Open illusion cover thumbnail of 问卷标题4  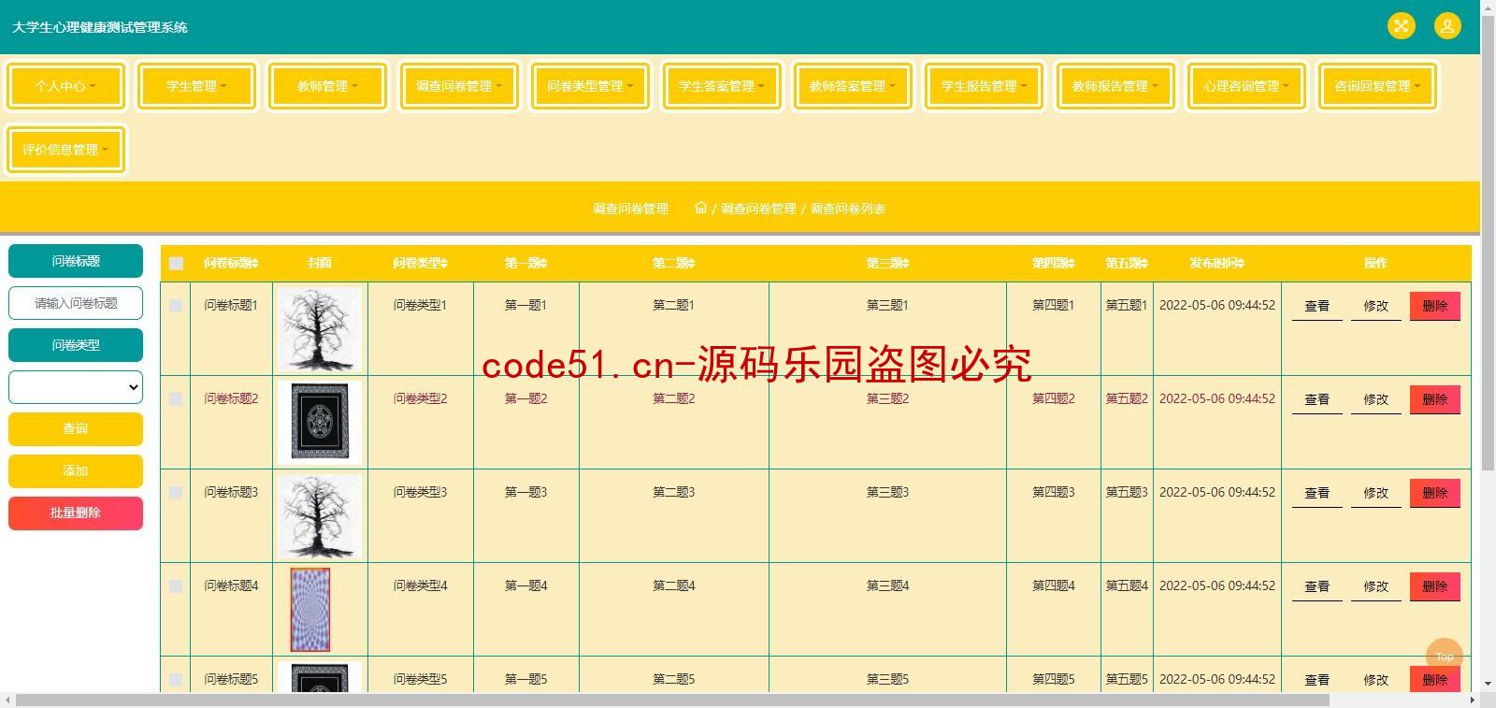310,610
